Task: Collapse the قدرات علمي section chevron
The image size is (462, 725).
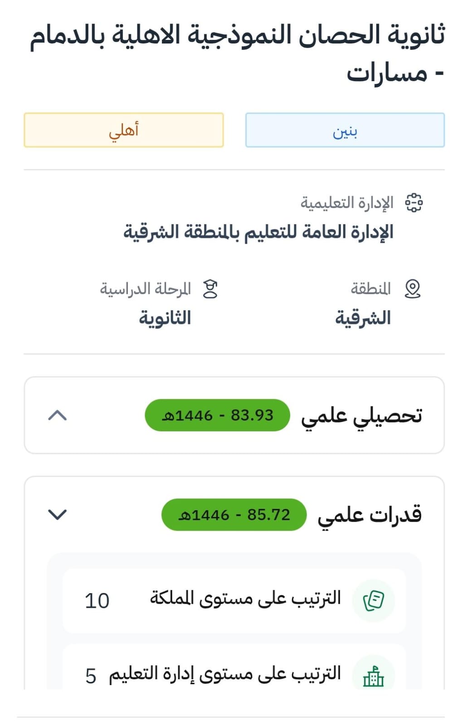Action: click(58, 514)
